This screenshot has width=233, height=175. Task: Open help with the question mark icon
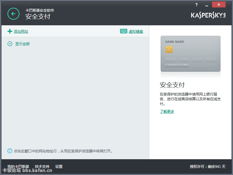point(197,5)
